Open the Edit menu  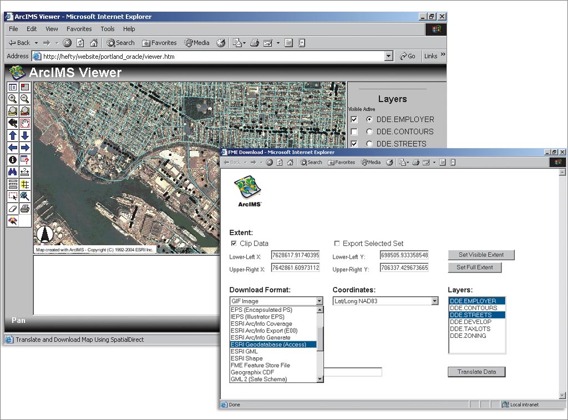point(32,29)
